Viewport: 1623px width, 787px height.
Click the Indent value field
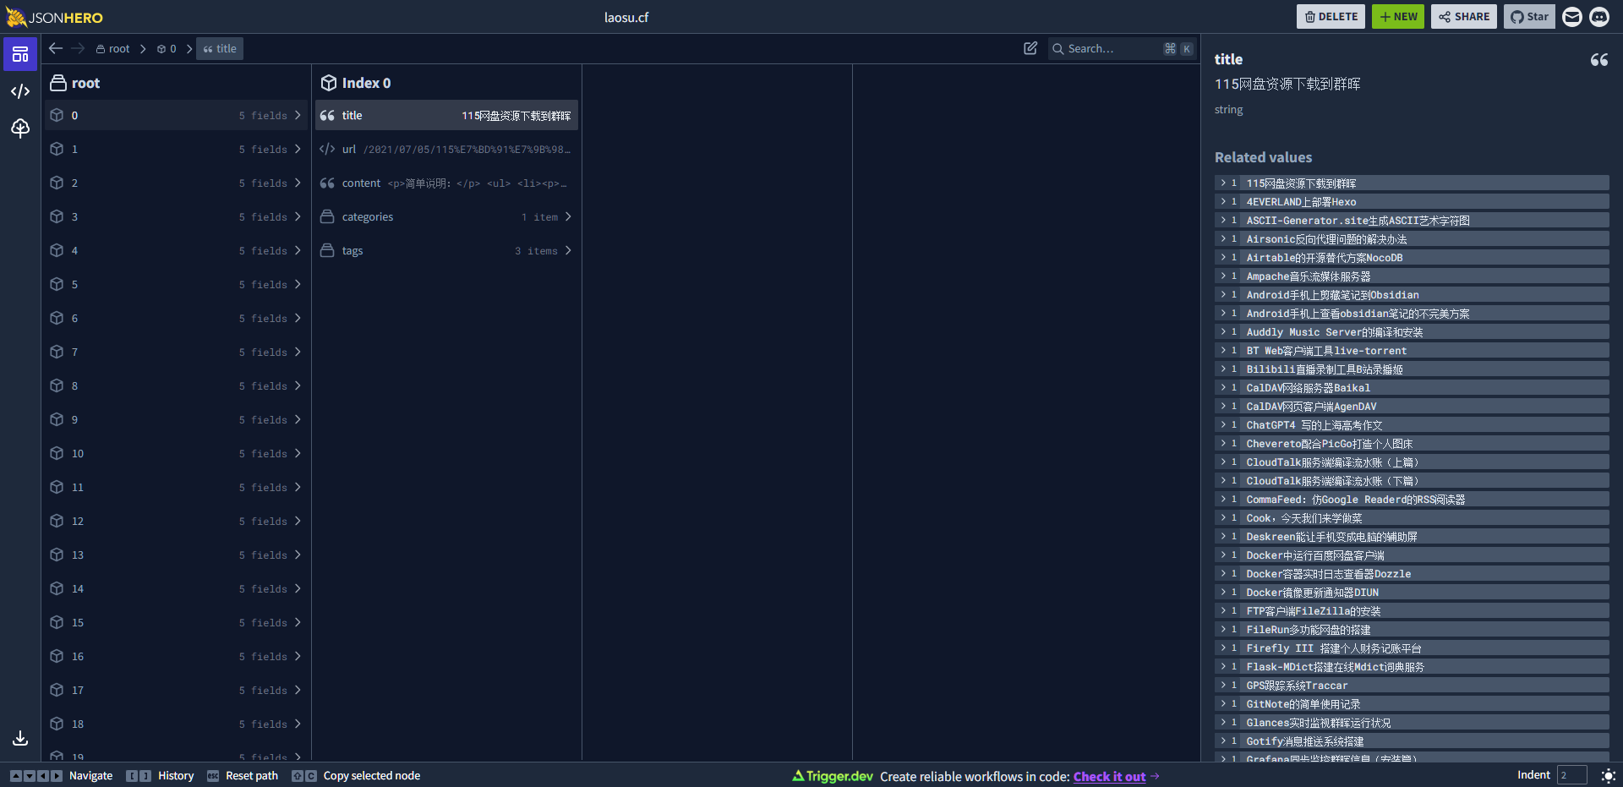(x=1571, y=775)
